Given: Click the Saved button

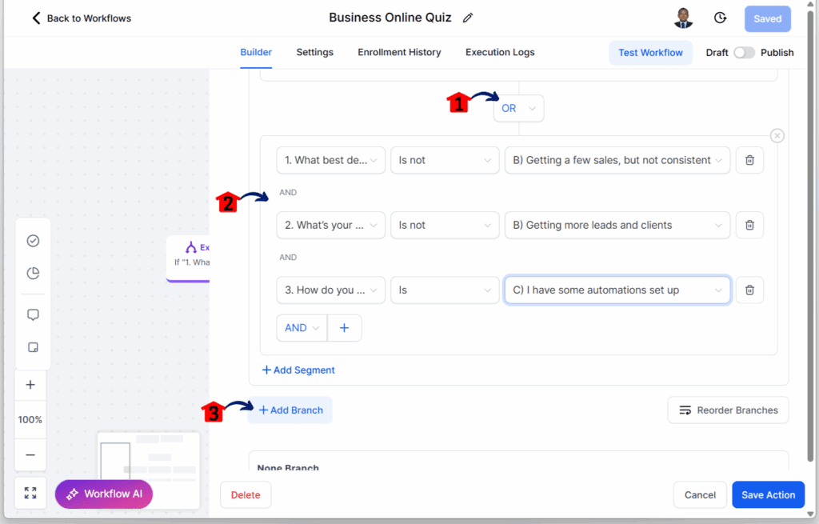Looking at the screenshot, I should pos(767,19).
